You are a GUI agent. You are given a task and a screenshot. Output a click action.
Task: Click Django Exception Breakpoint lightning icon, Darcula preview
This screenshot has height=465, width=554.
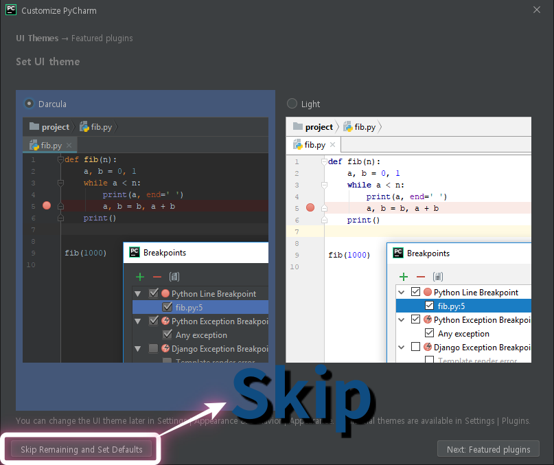tap(165, 348)
